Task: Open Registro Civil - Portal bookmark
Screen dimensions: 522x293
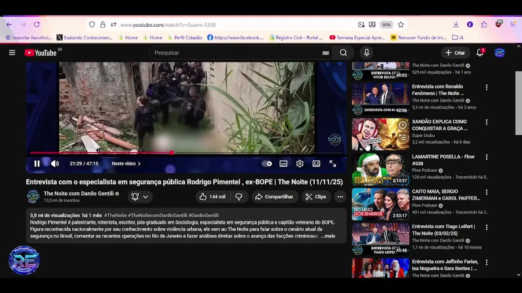Action: [x=296, y=37]
